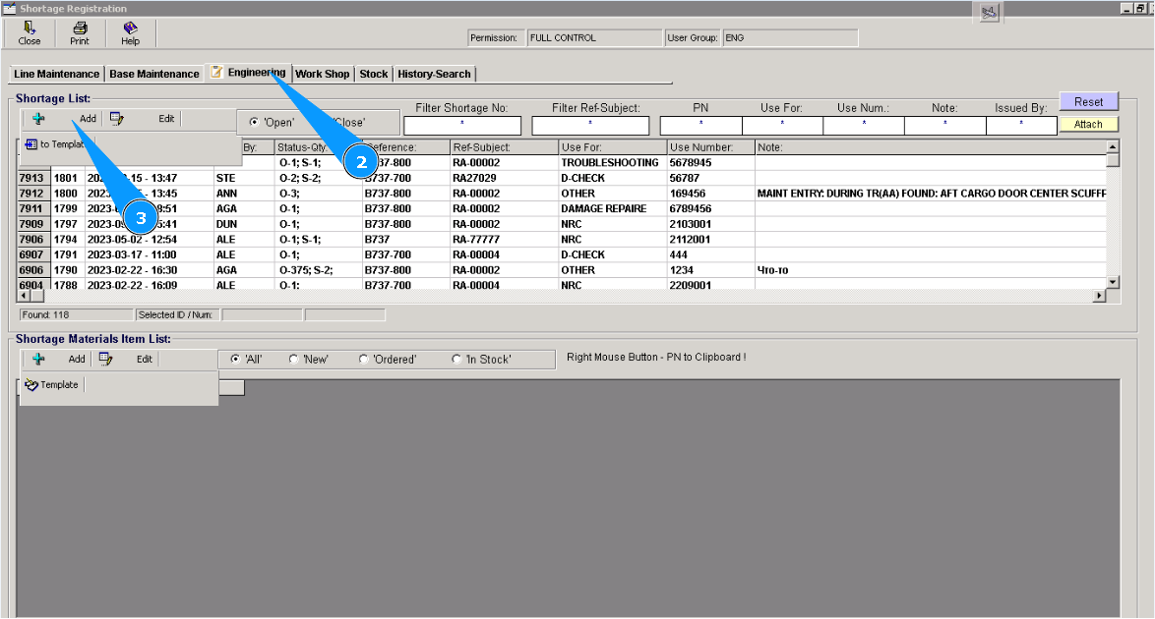Image resolution: width=1155 pixels, height=619 pixels.
Task: Click the Use For column header
Action: [x=612, y=147]
